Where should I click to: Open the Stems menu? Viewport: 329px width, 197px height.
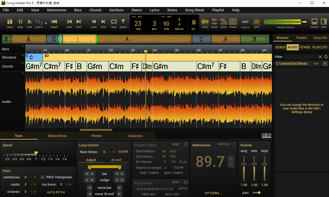[x=137, y=10]
